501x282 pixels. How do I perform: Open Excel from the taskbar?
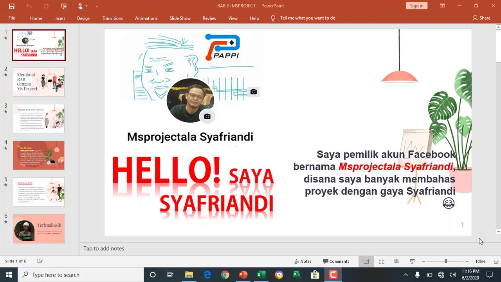point(261,275)
